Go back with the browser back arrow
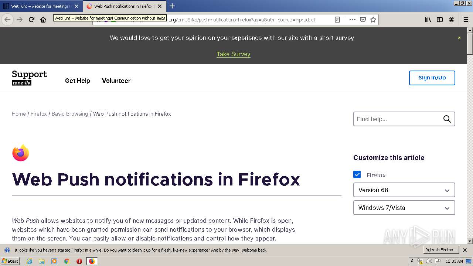473x266 pixels. (x=7, y=20)
